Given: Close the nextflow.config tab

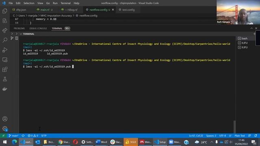Looking at the screenshot, I should pyautogui.click(x=113, y=10).
